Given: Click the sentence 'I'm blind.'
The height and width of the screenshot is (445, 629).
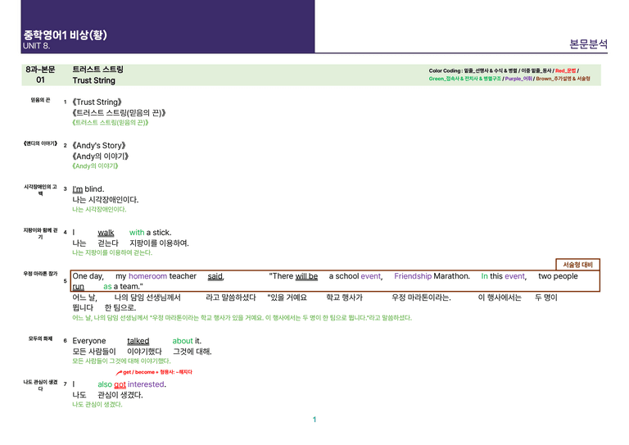Looking at the screenshot, I should pyautogui.click(x=88, y=189).
